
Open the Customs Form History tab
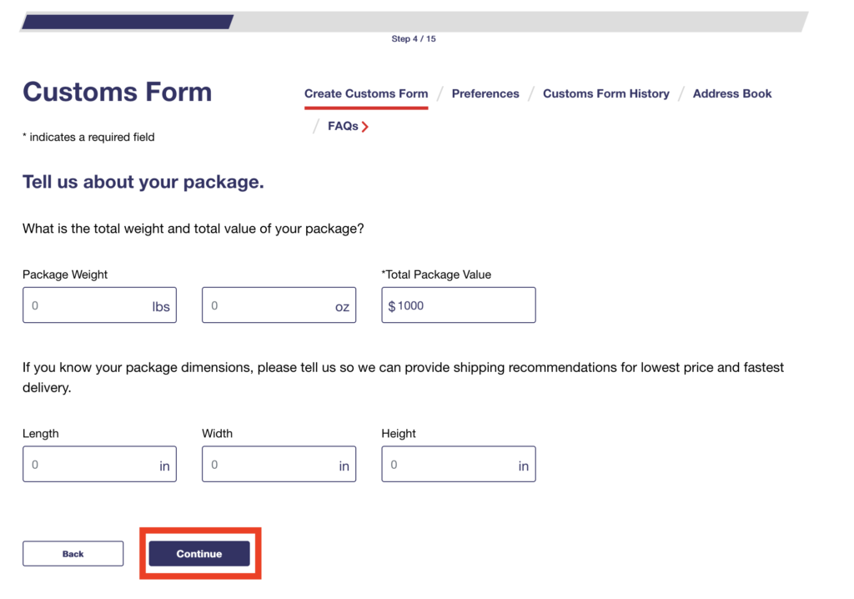[x=605, y=93]
